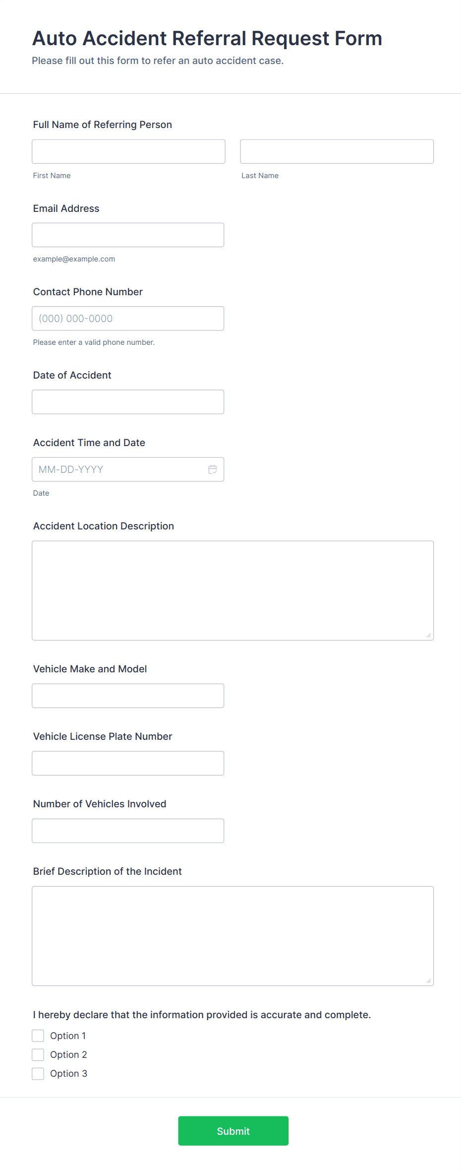Image resolution: width=461 pixels, height=1170 pixels.
Task: Grab resize handle of Accident Location textarea
Action: click(x=428, y=635)
